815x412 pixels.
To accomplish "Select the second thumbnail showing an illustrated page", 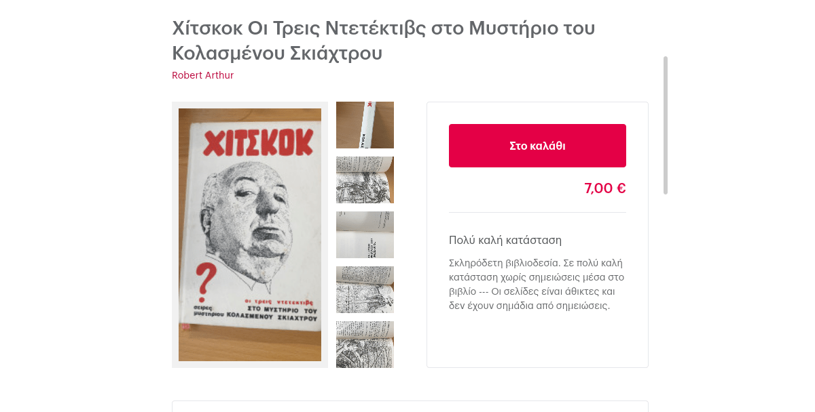I will click(365, 180).
